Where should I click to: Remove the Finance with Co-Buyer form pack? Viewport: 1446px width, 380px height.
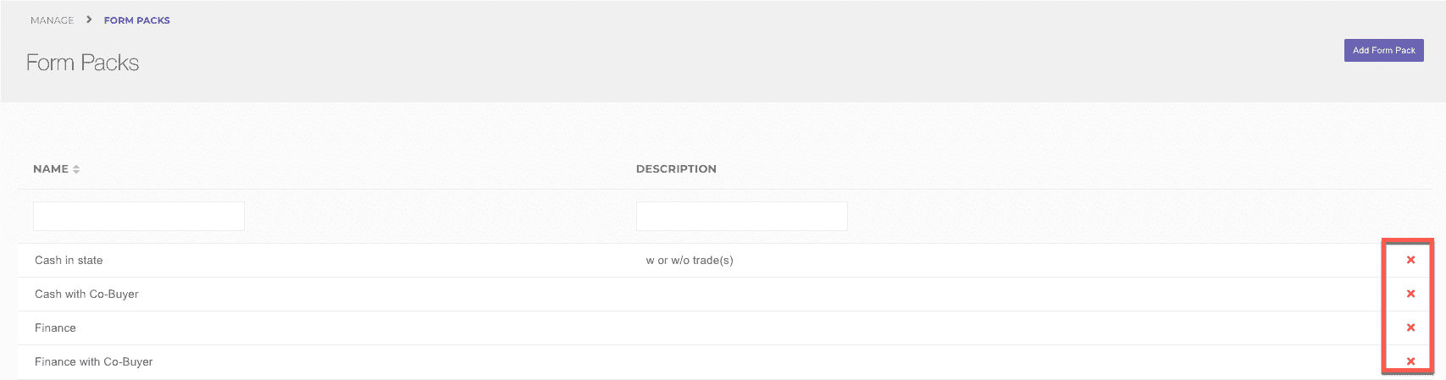[1410, 361]
